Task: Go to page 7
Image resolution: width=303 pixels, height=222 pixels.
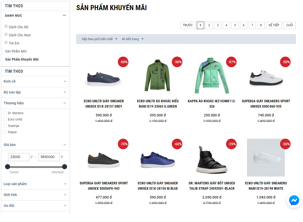Action: [252, 25]
